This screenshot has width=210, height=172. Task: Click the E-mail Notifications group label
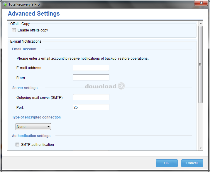coord(26,41)
